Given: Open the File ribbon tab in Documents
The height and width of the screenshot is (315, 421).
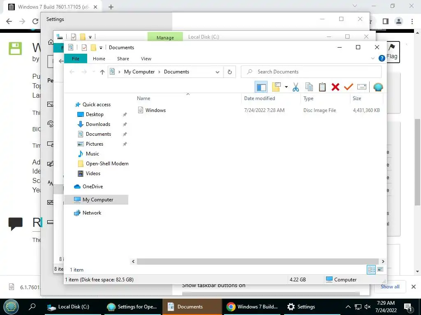Looking at the screenshot, I should click(x=76, y=59).
